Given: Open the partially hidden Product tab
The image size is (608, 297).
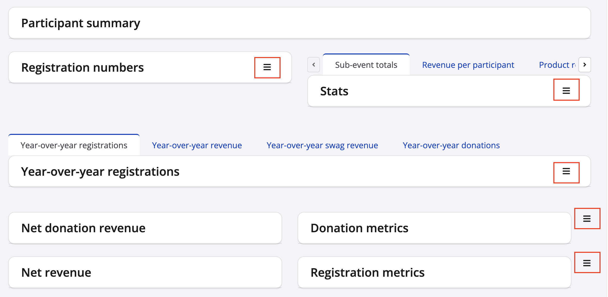Looking at the screenshot, I should point(556,65).
